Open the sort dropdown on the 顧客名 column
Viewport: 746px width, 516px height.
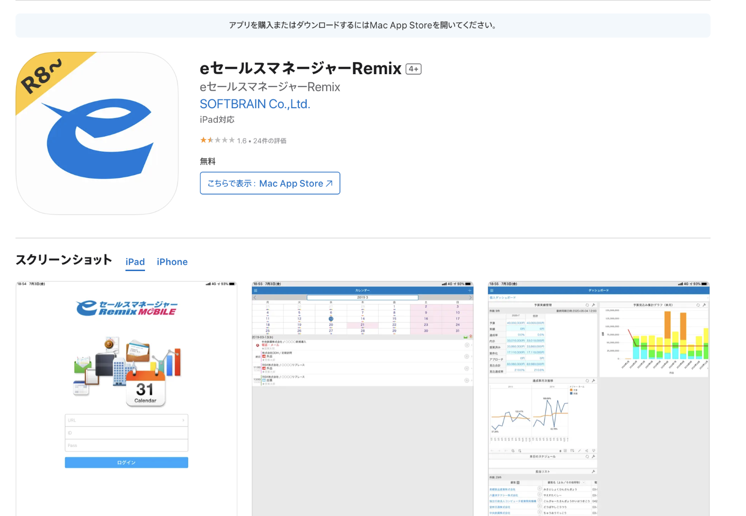[x=583, y=482]
